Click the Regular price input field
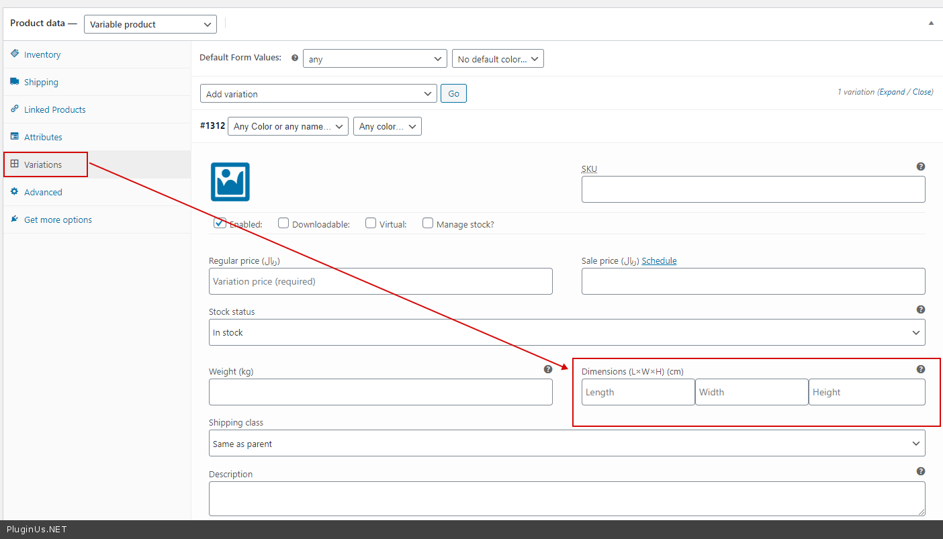This screenshot has width=943, height=539. (380, 281)
